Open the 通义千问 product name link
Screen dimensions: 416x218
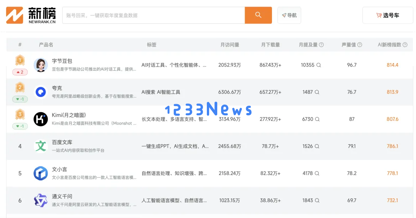62,196
